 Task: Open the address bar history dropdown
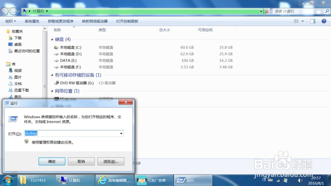click(261, 11)
